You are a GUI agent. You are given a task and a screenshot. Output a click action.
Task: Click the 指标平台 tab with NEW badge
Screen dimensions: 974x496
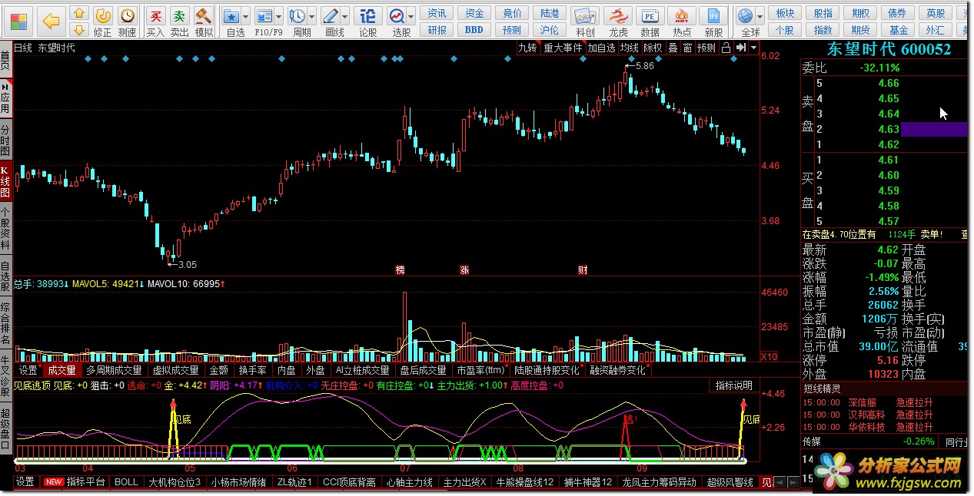pyautogui.click(x=74, y=482)
